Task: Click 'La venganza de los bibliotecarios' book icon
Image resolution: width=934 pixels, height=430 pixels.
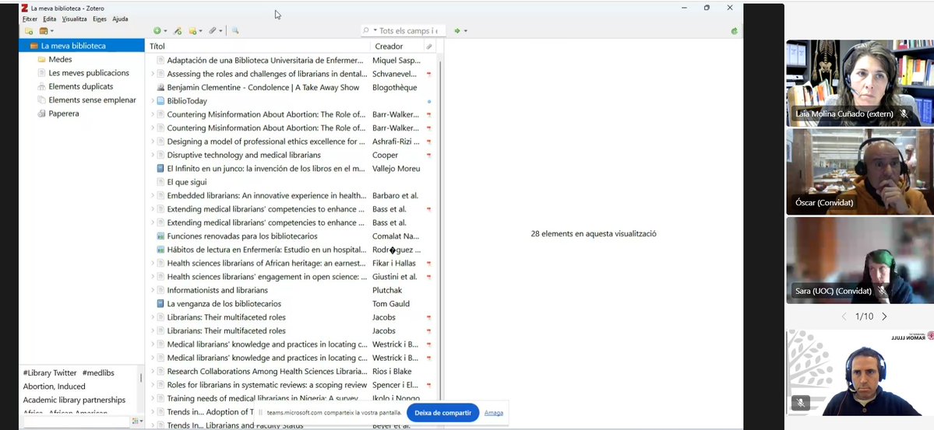Action: [160, 303]
